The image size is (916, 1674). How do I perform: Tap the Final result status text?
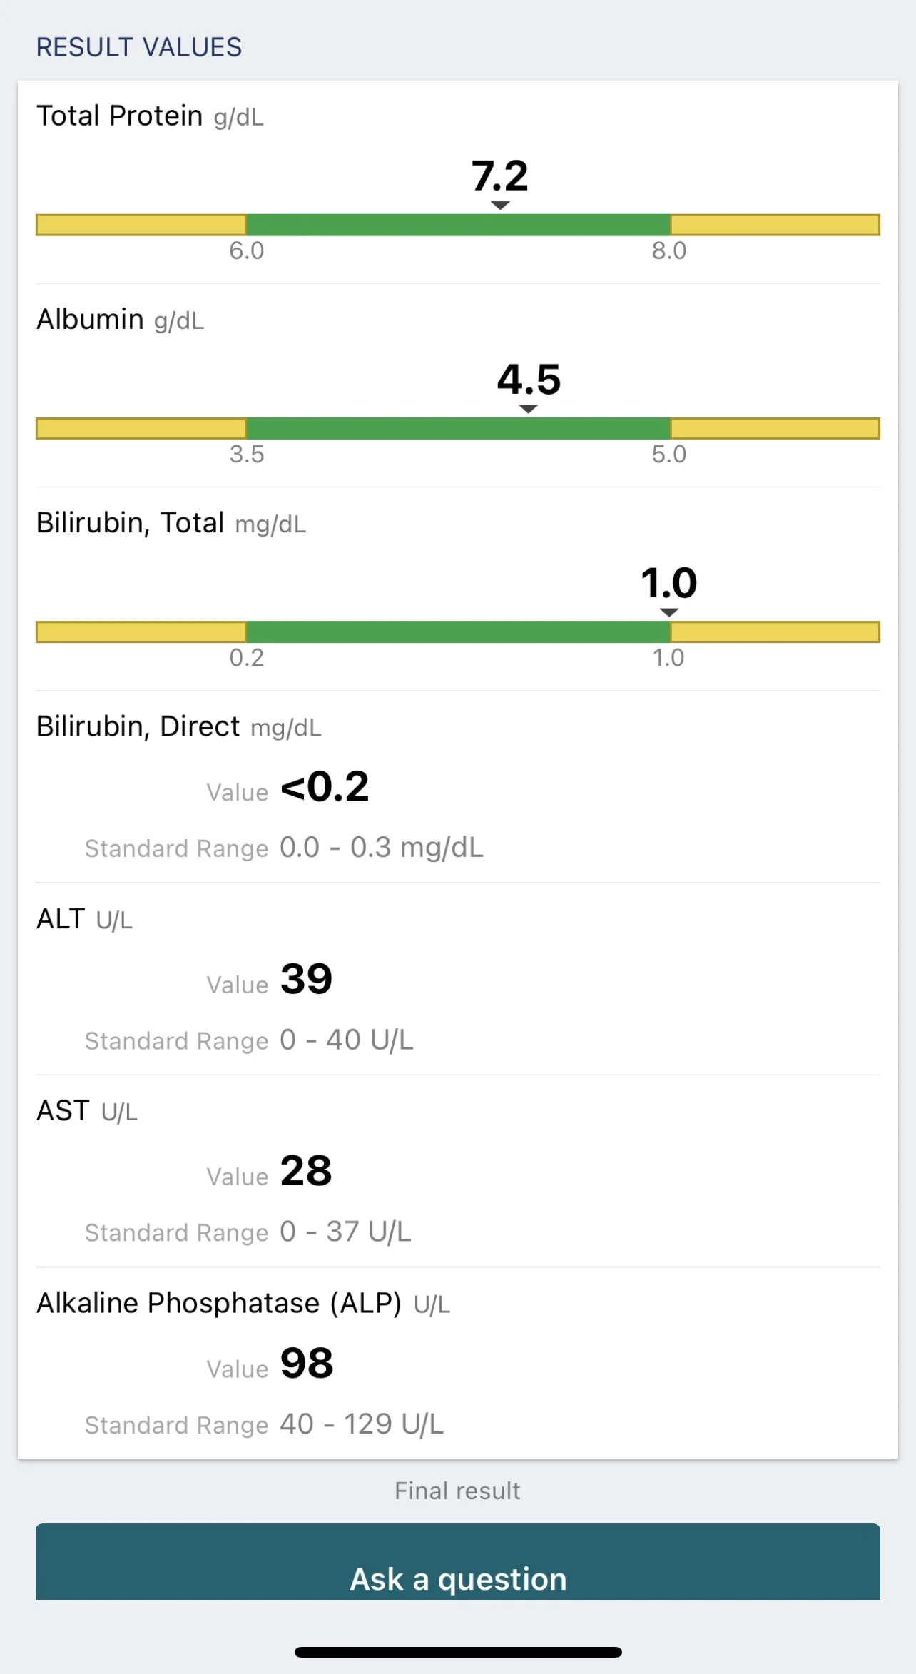[x=458, y=1491]
